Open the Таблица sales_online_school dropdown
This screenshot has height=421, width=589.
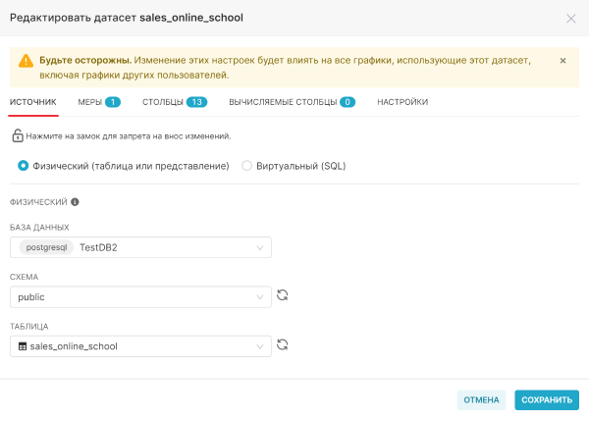[140, 346]
